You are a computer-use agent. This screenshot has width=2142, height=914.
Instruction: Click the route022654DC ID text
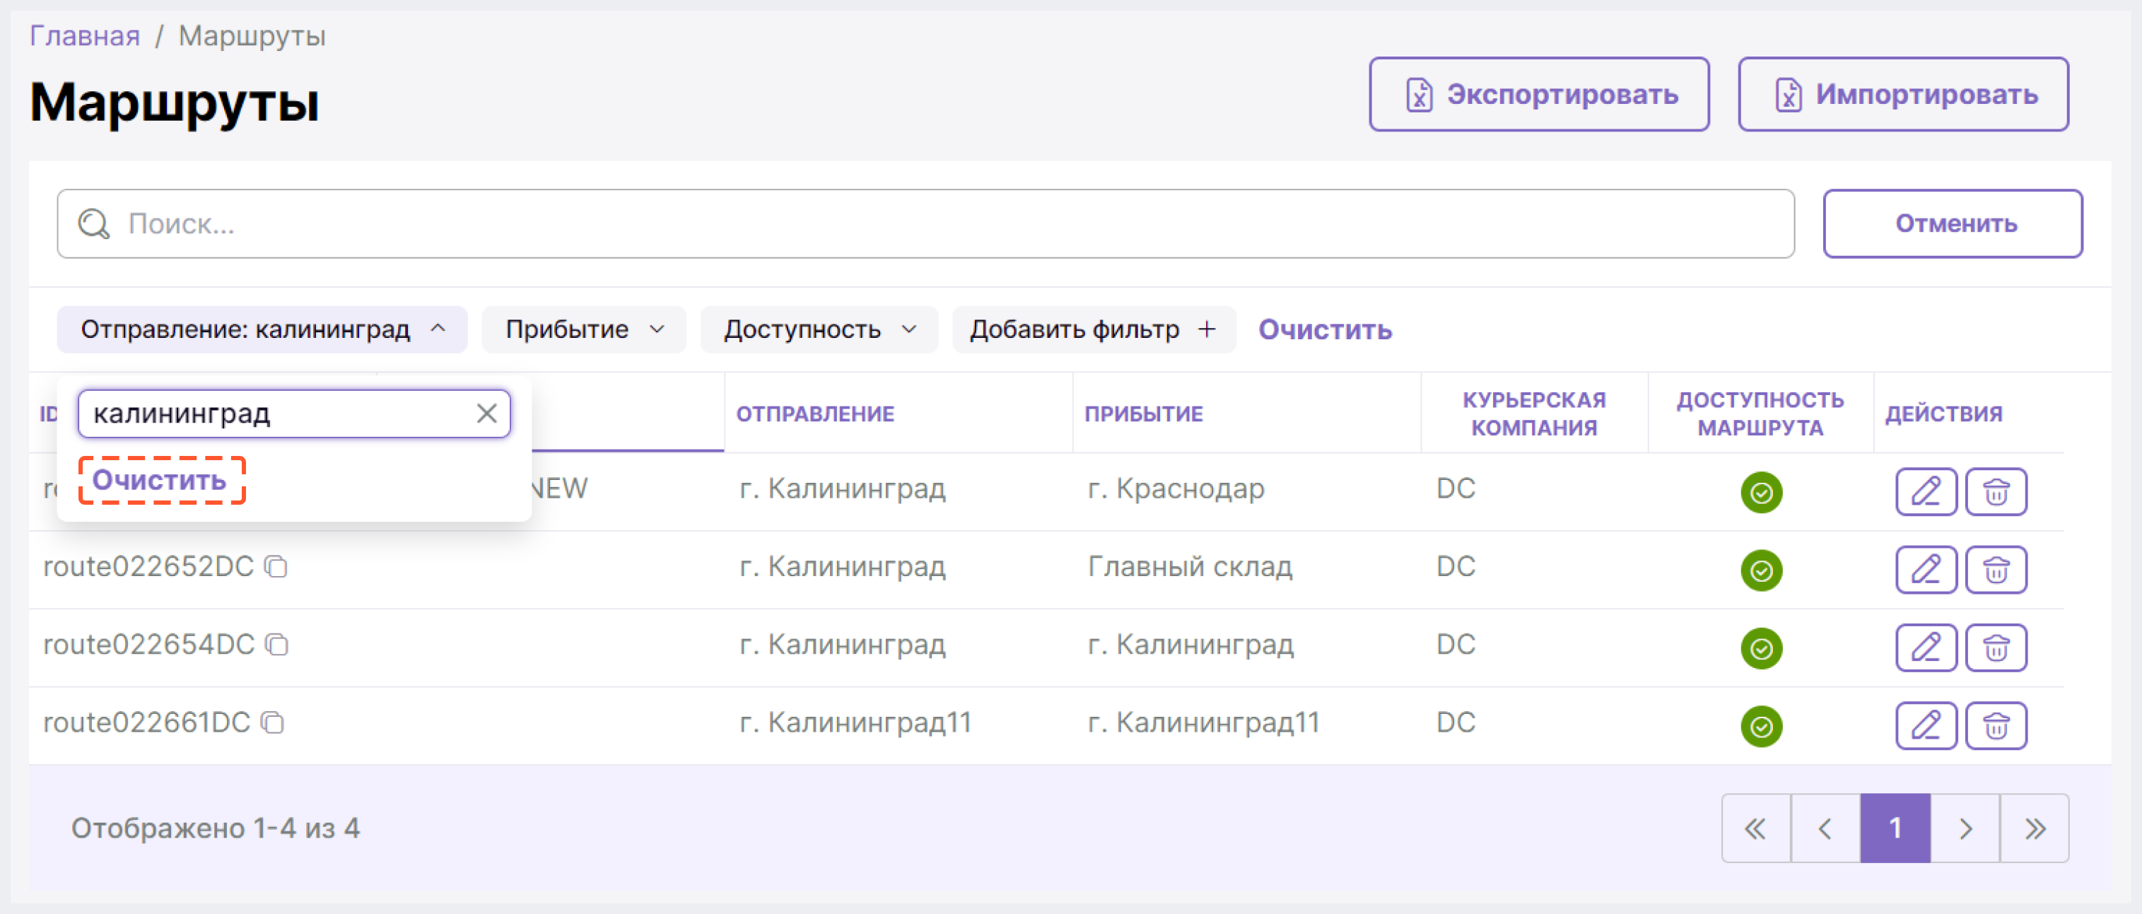[x=149, y=645]
